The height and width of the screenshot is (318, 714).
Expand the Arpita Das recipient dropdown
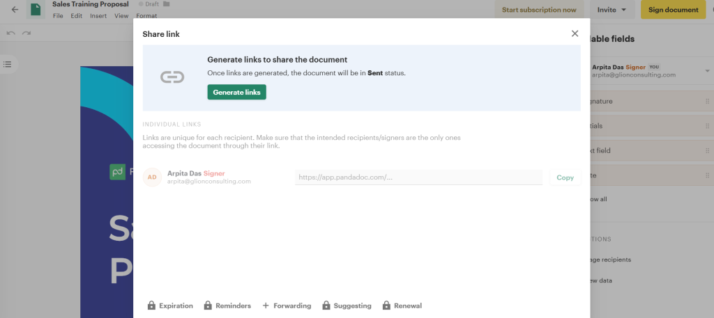pyautogui.click(x=707, y=71)
